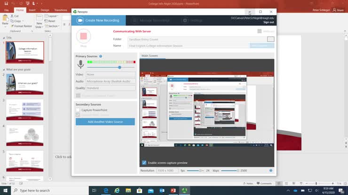
Task: Click the zoom in plus in PowerPoint status bar
Action: coord(332,183)
